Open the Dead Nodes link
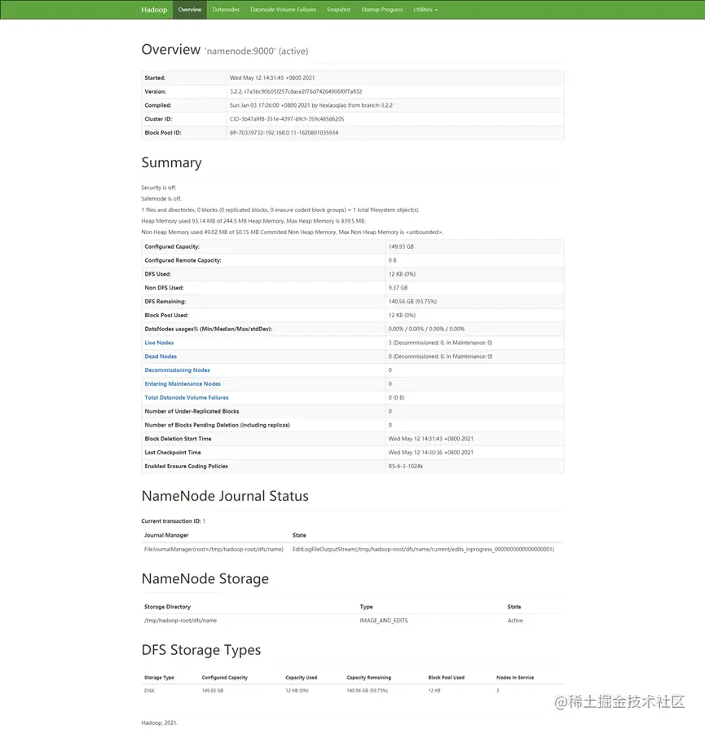Viewport: 705px width, 730px height. (x=161, y=356)
